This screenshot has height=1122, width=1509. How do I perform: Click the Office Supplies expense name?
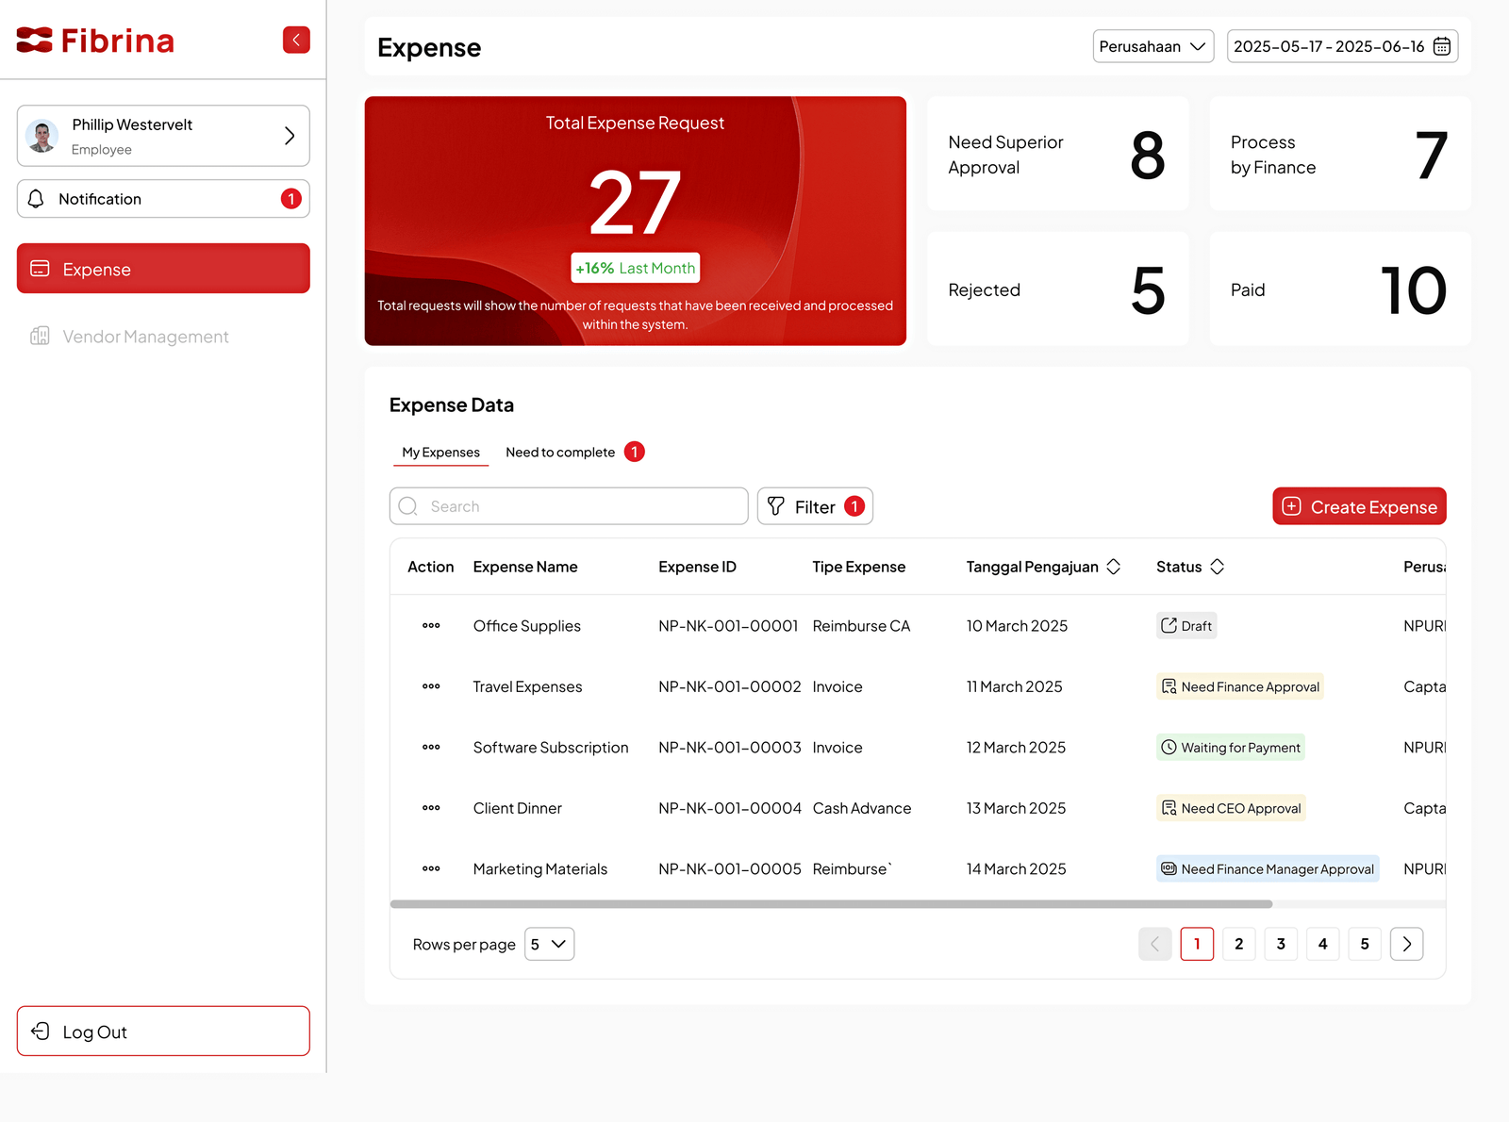pyautogui.click(x=527, y=626)
